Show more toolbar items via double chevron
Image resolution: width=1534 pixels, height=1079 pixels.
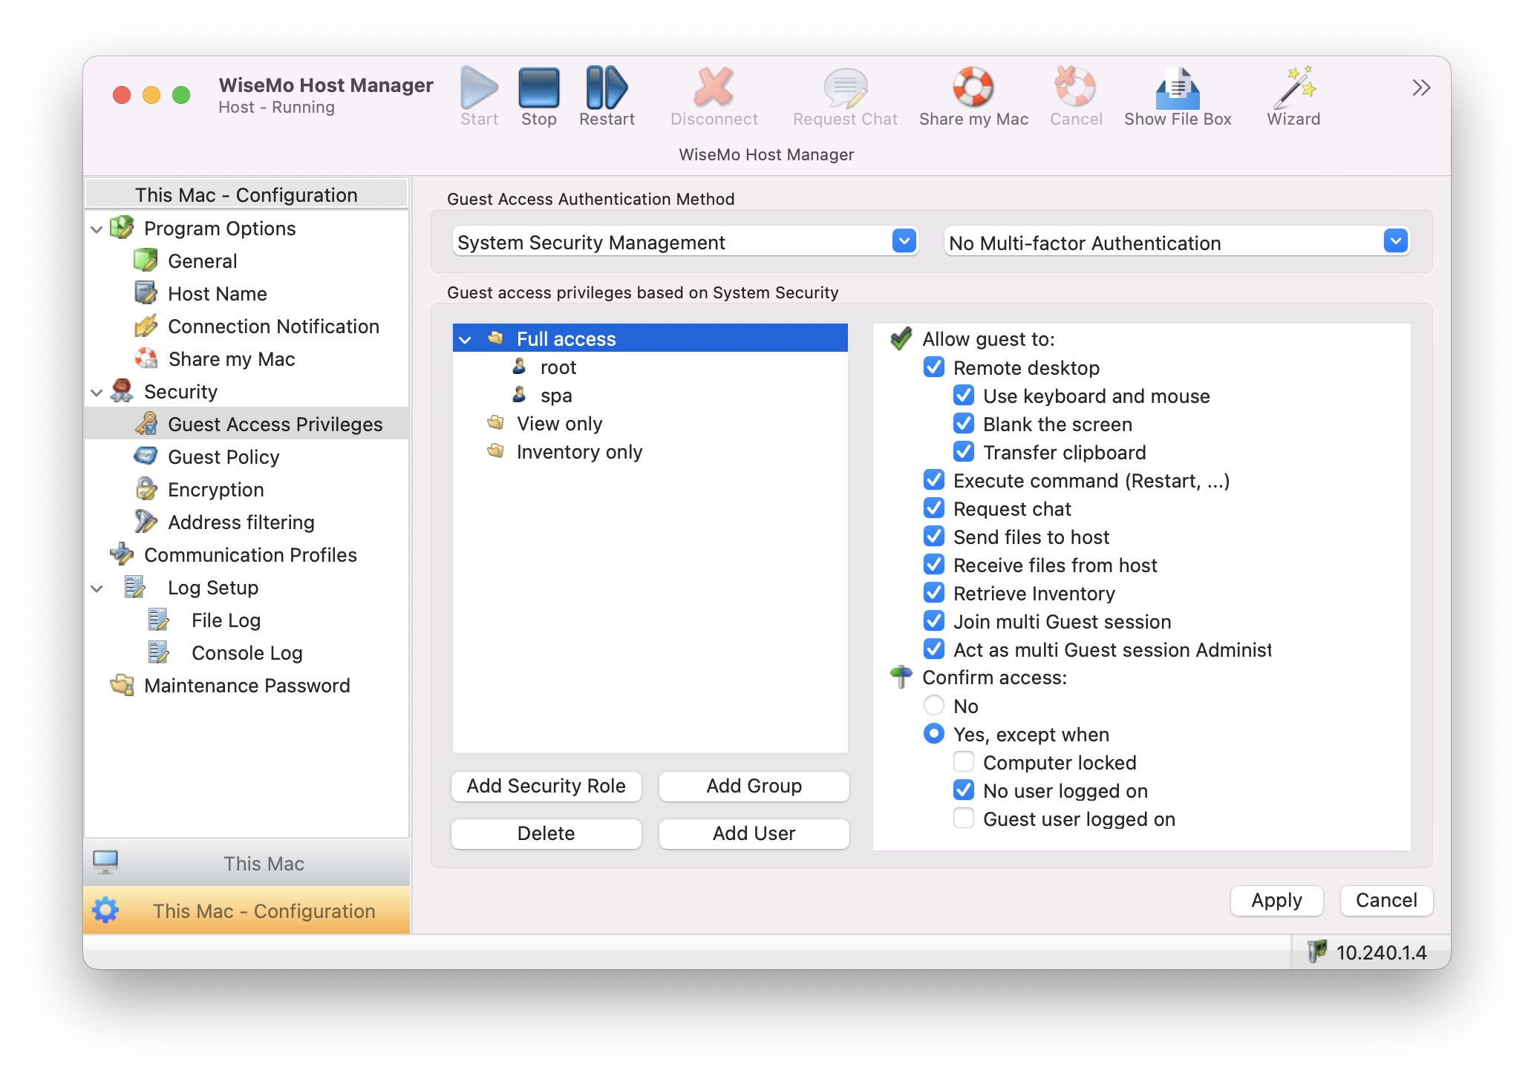[x=1420, y=88]
